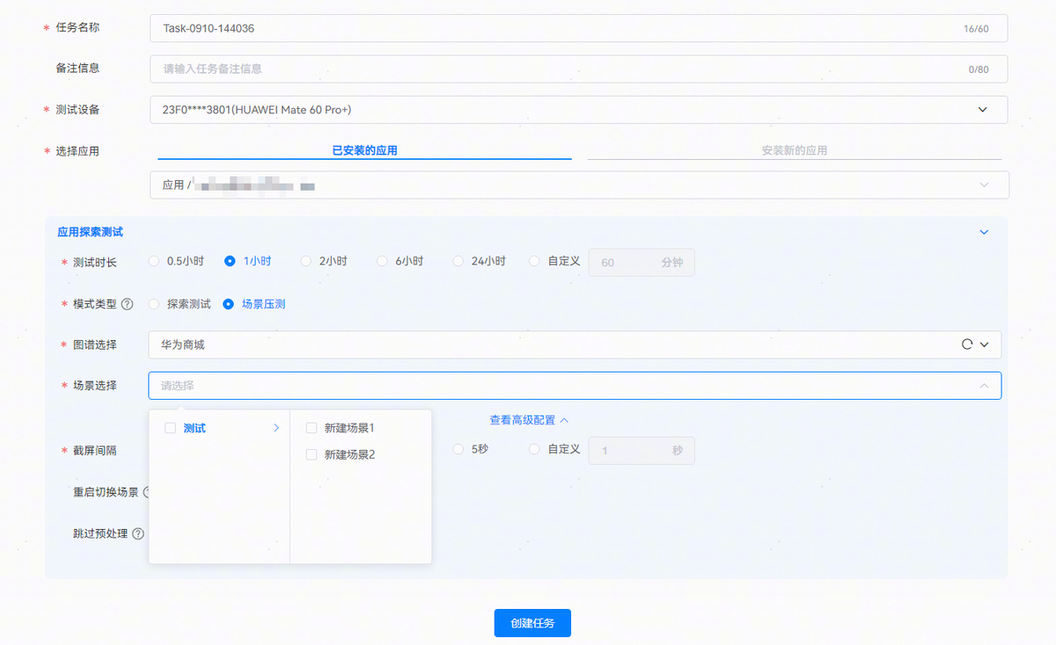The width and height of the screenshot is (1056, 645).
Task: Open the 图谱选择 dropdown arrow
Action: tap(985, 345)
